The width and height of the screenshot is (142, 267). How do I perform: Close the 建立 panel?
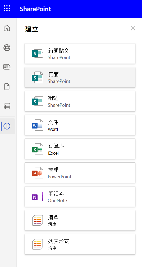(x=133, y=28)
